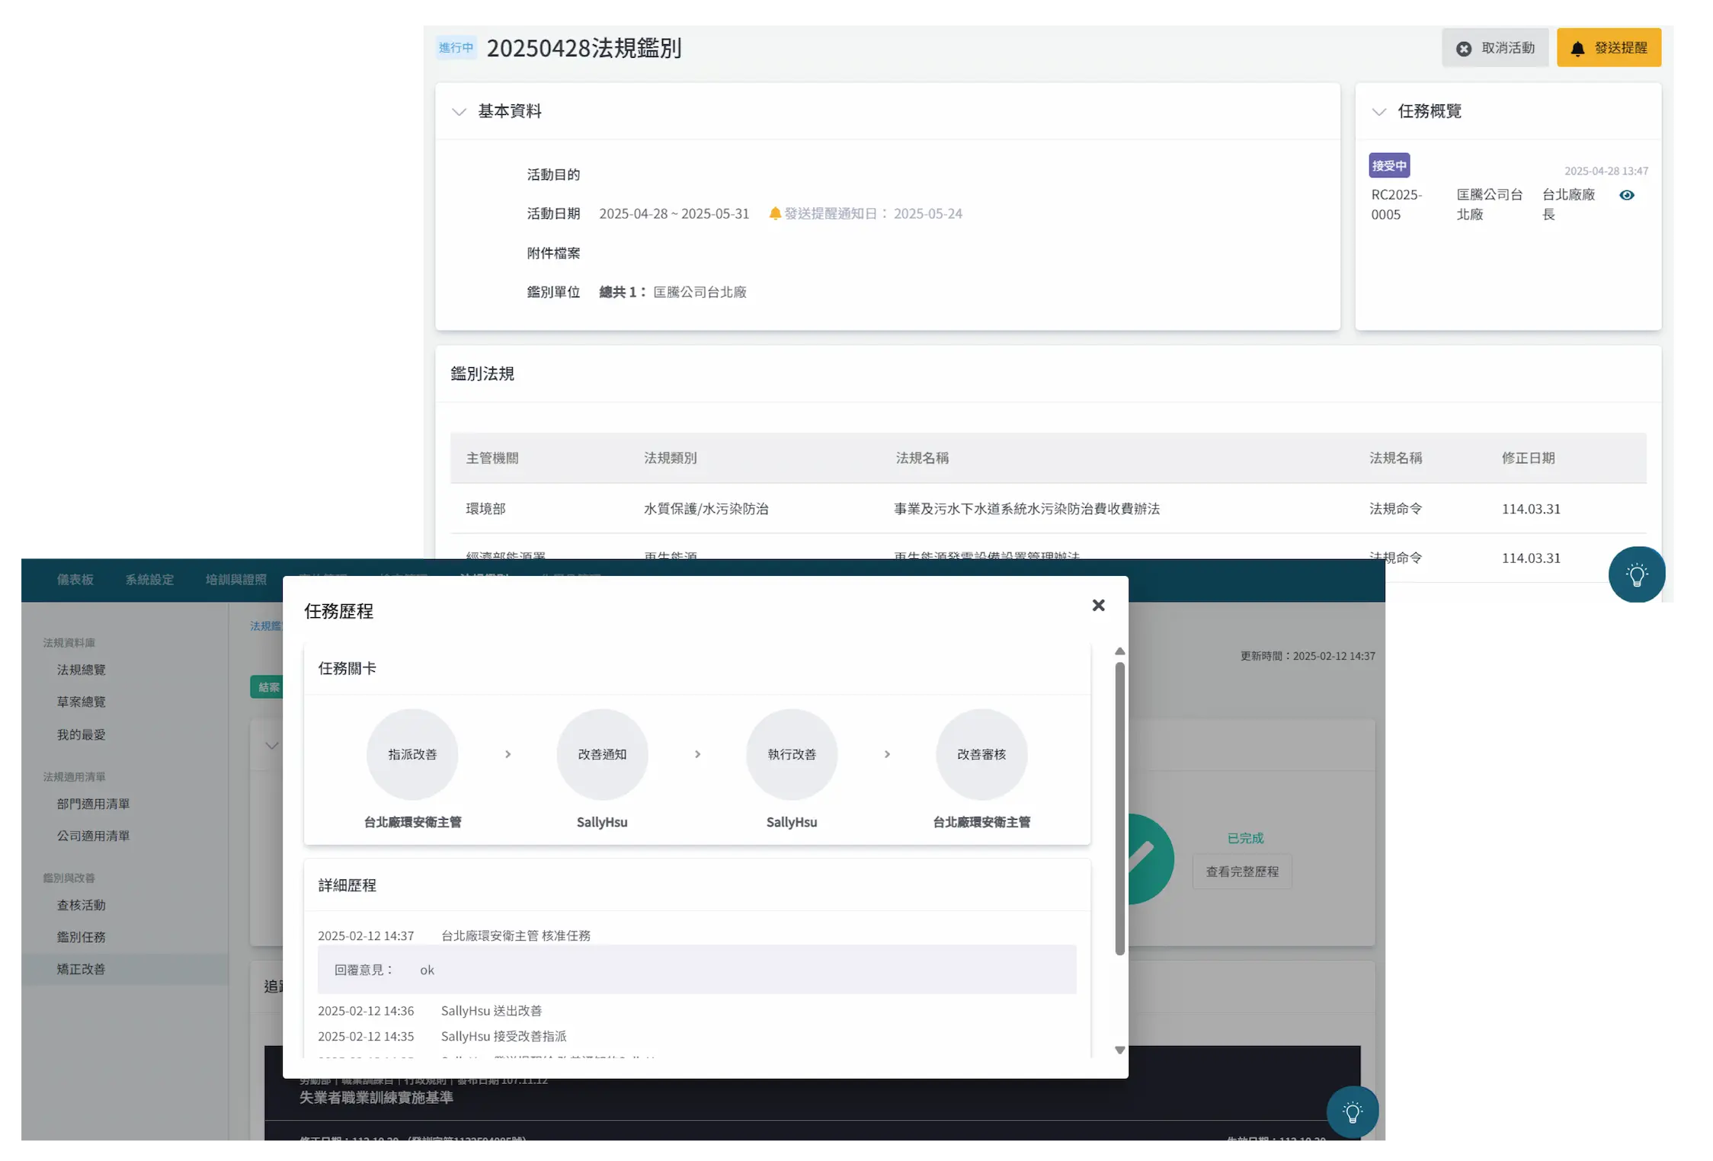Open the 儀表板 menu tab
Image resolution: width=1713 pixels, height=1161 pixels.
click(x=75, y=580)
